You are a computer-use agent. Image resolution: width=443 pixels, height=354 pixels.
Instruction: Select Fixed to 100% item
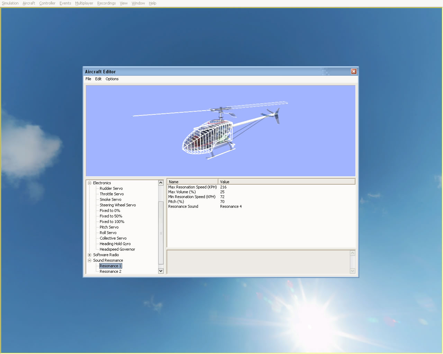click(112, 222)
